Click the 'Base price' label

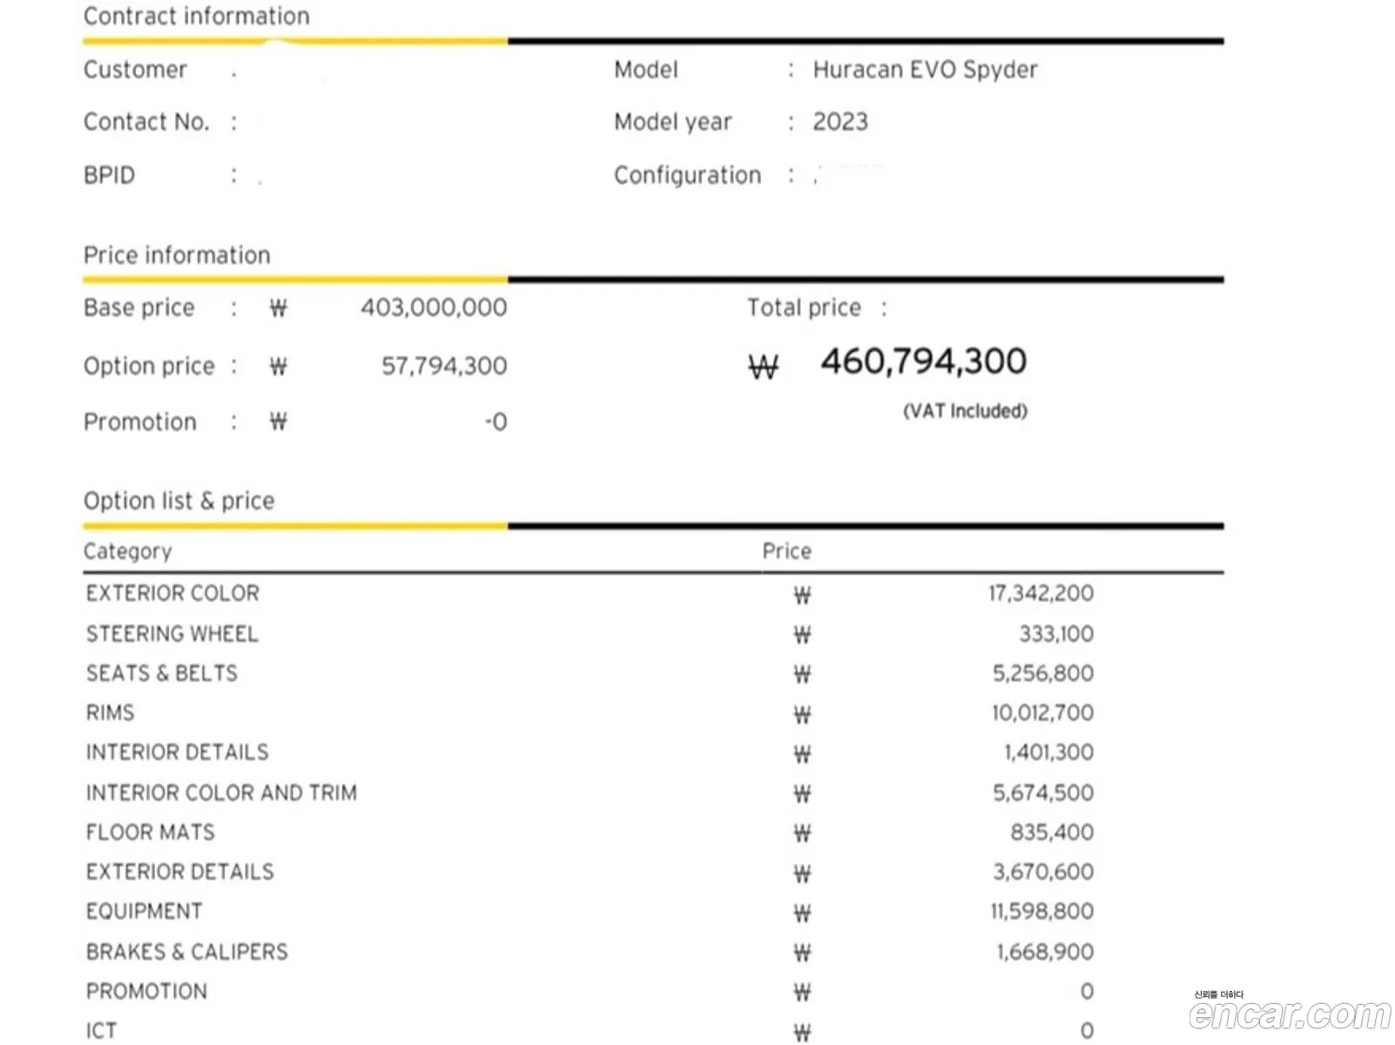(x=139, y=307)
